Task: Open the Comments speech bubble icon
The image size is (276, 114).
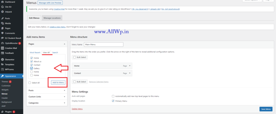Action: click(x=2, y=33)
